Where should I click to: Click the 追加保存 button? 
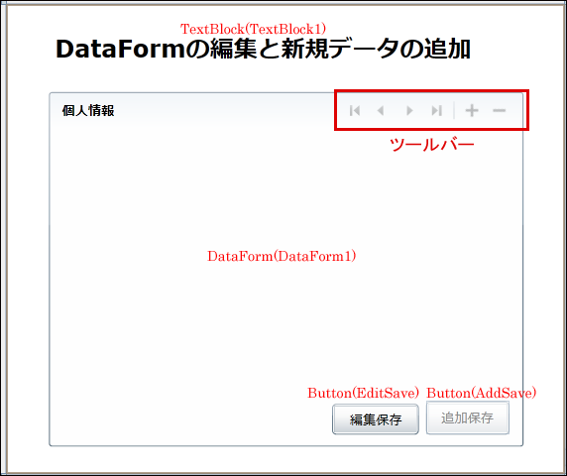pyautogui.click(x=468, y=417)
